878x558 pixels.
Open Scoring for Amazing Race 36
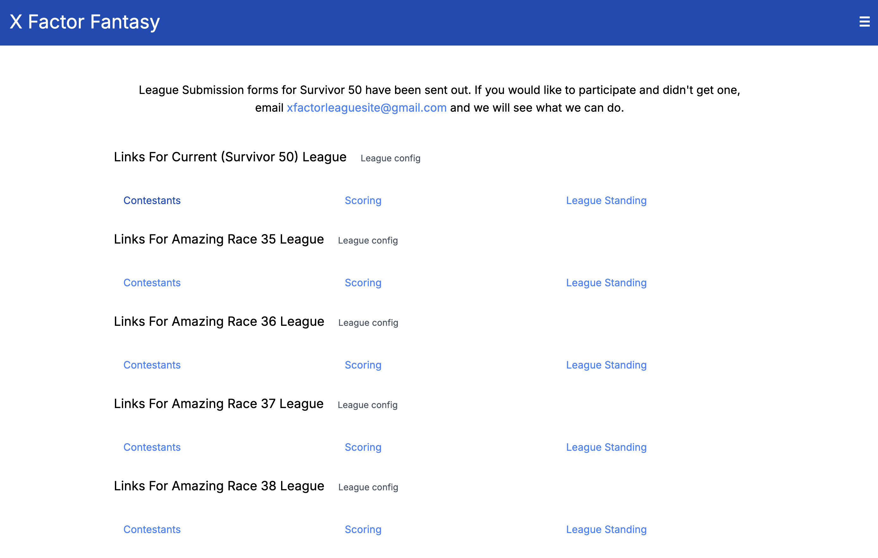[x=363, y=365]
